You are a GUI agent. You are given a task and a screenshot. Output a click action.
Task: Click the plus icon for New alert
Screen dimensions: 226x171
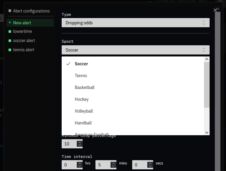10,23
